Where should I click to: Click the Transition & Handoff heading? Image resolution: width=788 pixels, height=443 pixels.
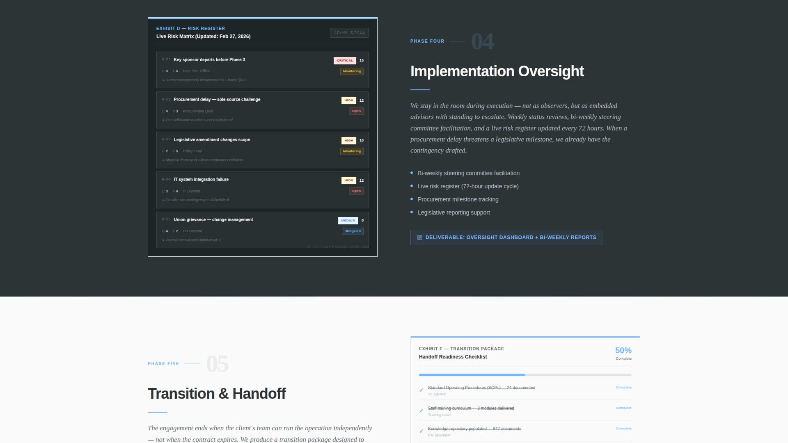click(x=217, y=394)
